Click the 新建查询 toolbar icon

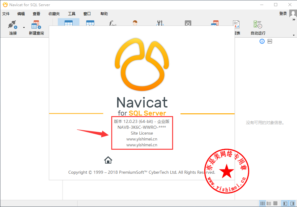(36, 25)
